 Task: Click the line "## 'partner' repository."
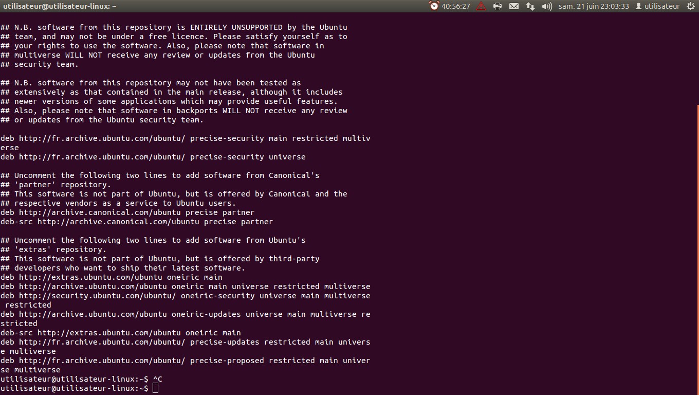(56, 185)
